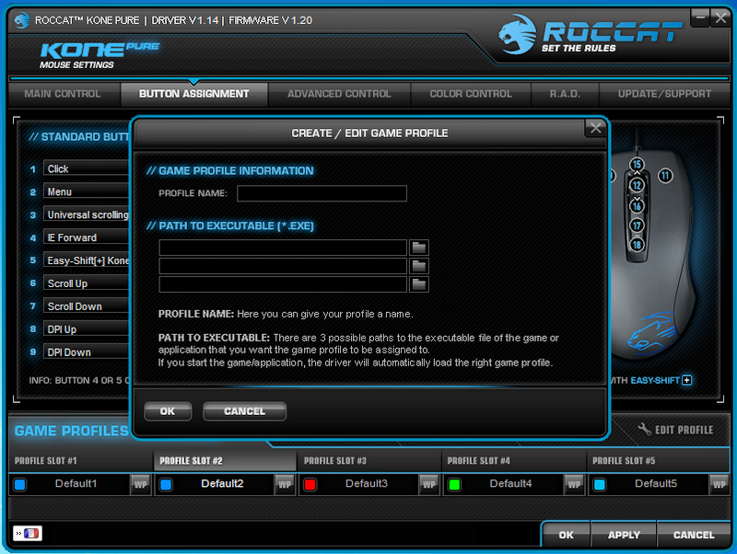Screen dimensions: 737x554
Task: Select mouse button 11 marker
Action: 665,176
